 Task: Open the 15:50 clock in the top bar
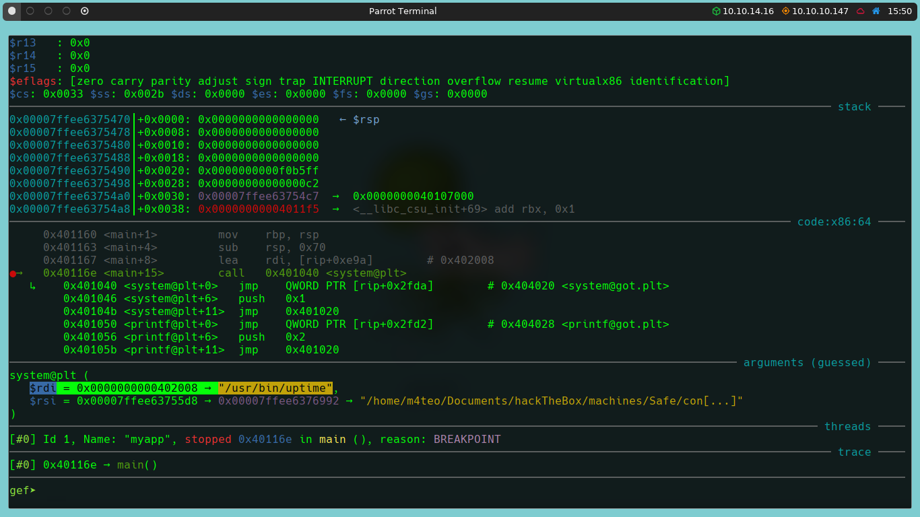click(x=899, y=11)
